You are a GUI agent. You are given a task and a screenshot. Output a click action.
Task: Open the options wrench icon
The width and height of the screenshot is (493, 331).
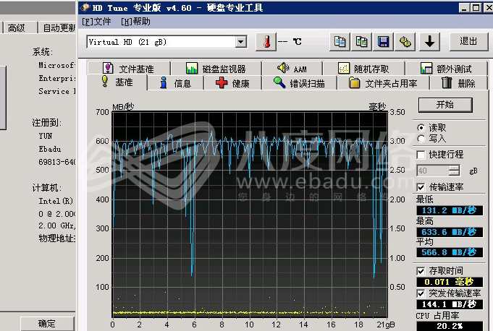coord(405,41)
